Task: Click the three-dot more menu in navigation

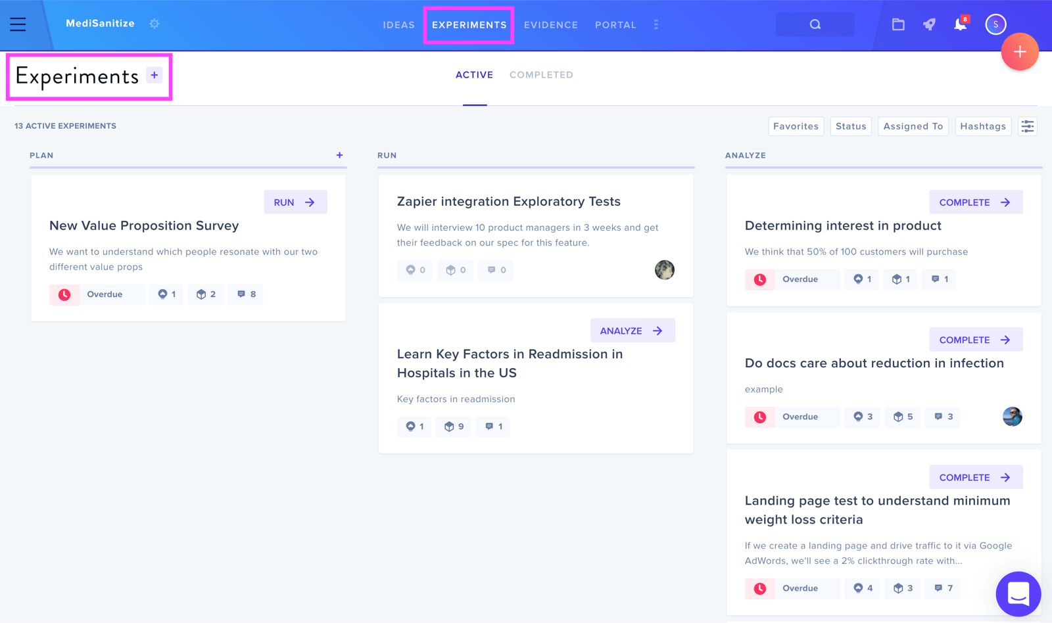Action: 656,24
